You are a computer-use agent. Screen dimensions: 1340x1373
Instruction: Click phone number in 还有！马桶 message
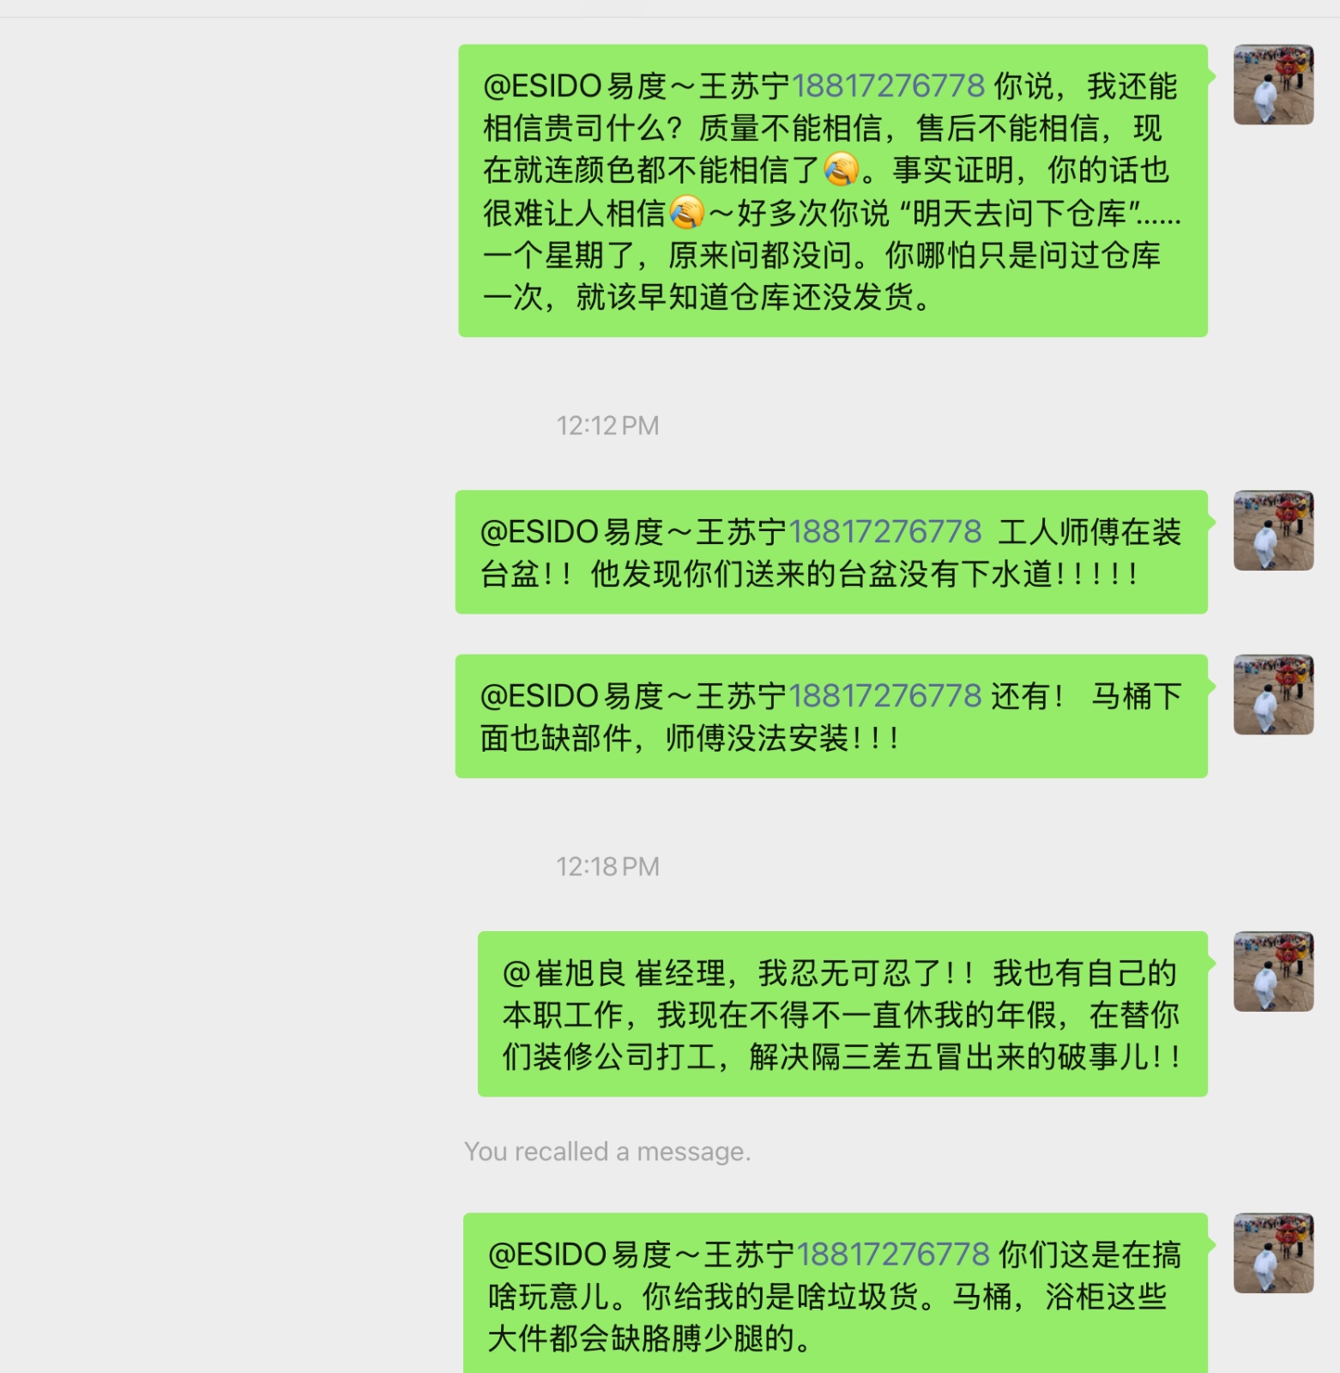point(884,696)
